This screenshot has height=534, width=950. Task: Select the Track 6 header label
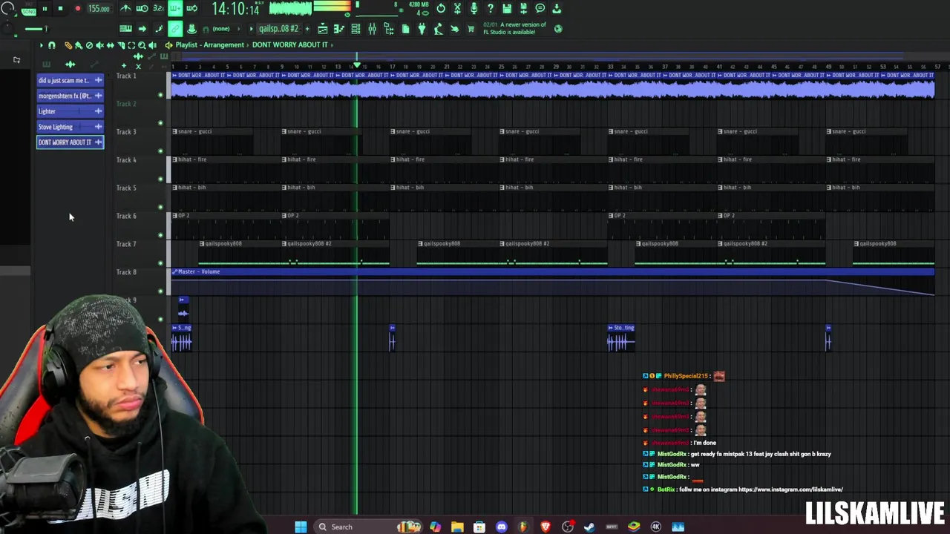click(x=126, y=216)
